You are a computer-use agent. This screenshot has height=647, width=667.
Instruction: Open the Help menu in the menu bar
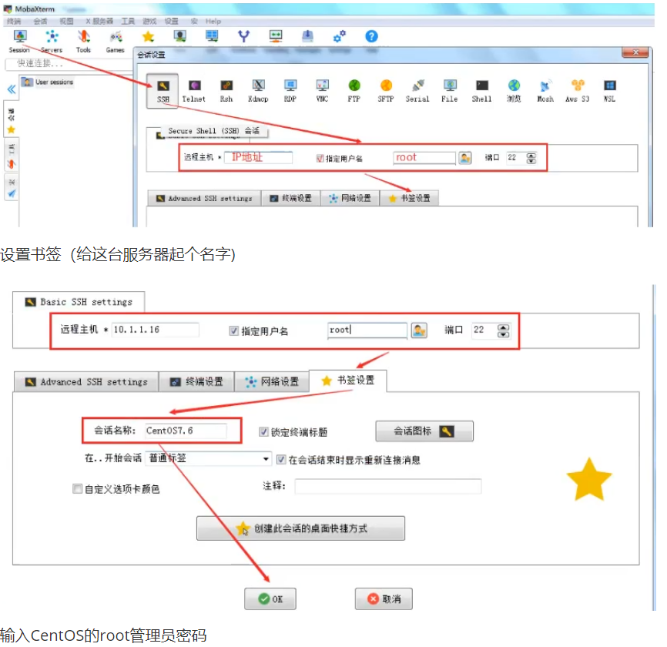click(x=213, y=22)
